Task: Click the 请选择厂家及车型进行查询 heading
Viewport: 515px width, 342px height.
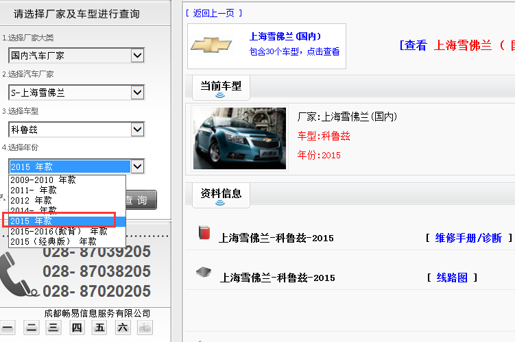Action: [77, 14]
